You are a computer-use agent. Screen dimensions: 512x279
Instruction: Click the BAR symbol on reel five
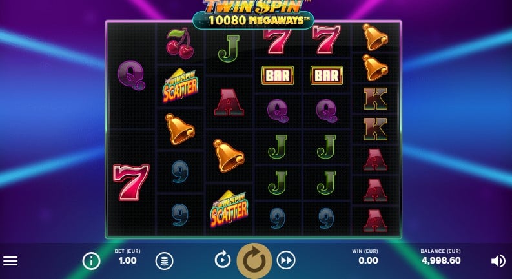point(326,75)
